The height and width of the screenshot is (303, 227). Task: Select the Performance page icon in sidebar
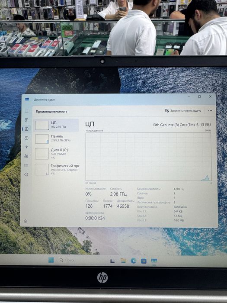(27, 129)
